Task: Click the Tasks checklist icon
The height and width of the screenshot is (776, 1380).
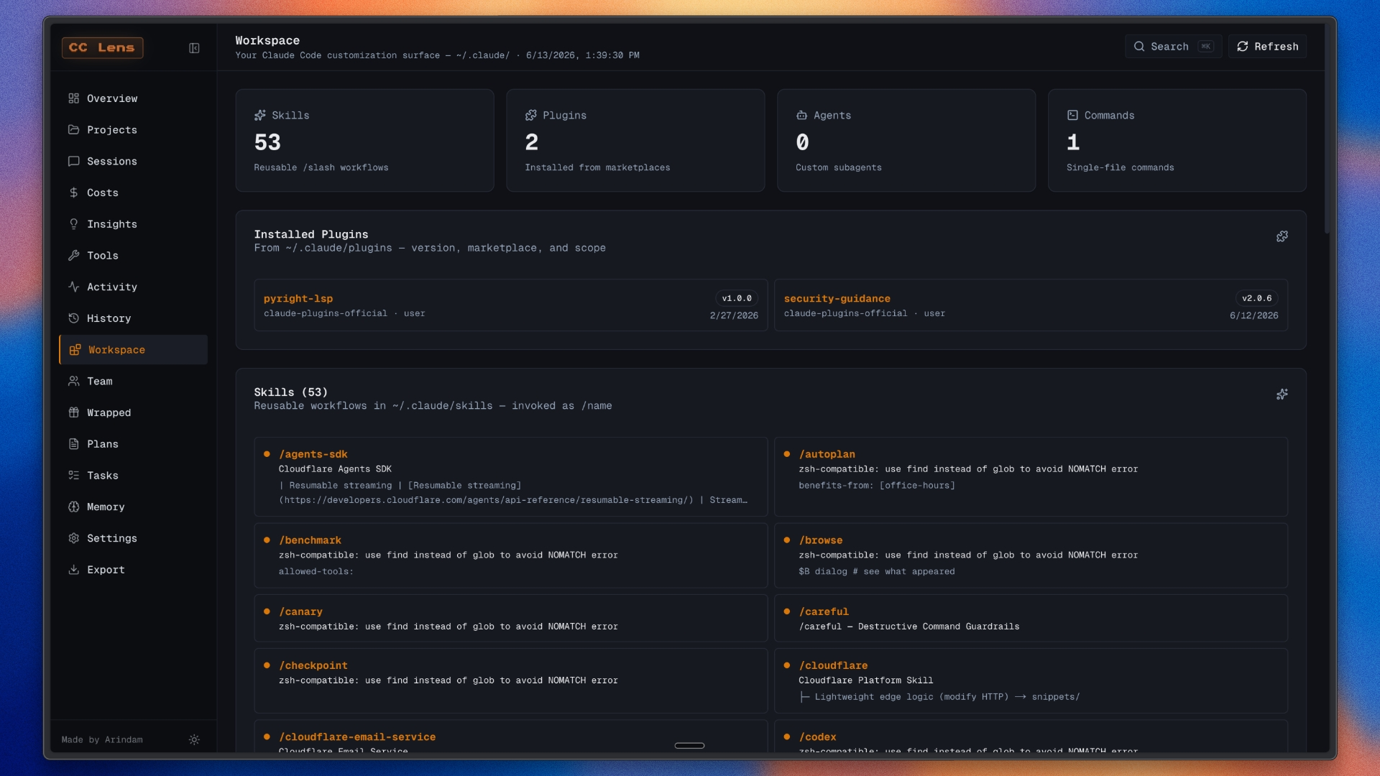Action: 73,476
